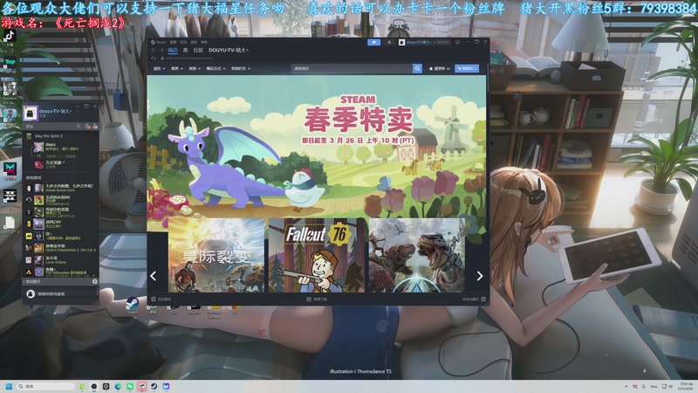The width and height of the screenshot is (698, 393).
Task: Click the plus icon in group chats header
Action: [x=94, y=281]
